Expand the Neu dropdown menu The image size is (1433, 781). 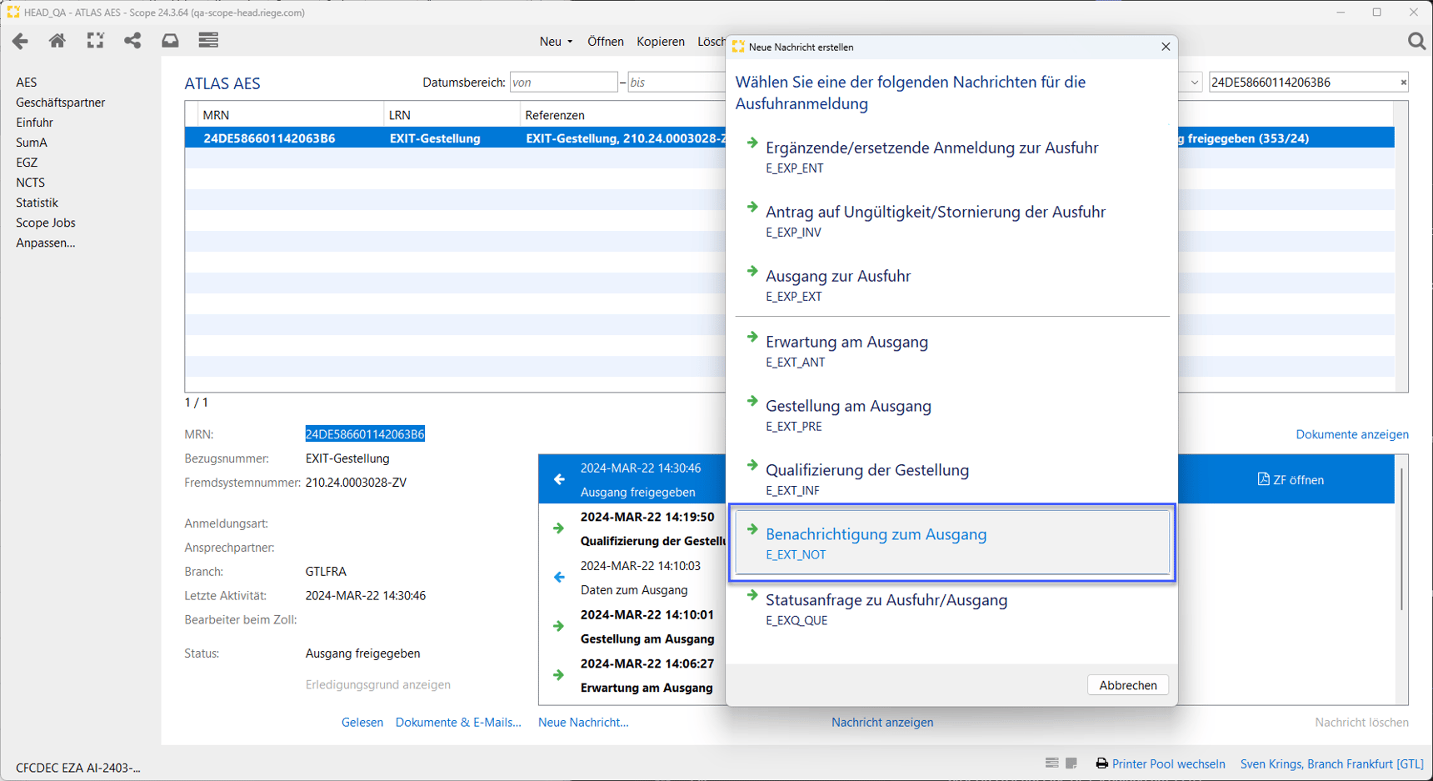pyautogui.click(x=556, y=42)
